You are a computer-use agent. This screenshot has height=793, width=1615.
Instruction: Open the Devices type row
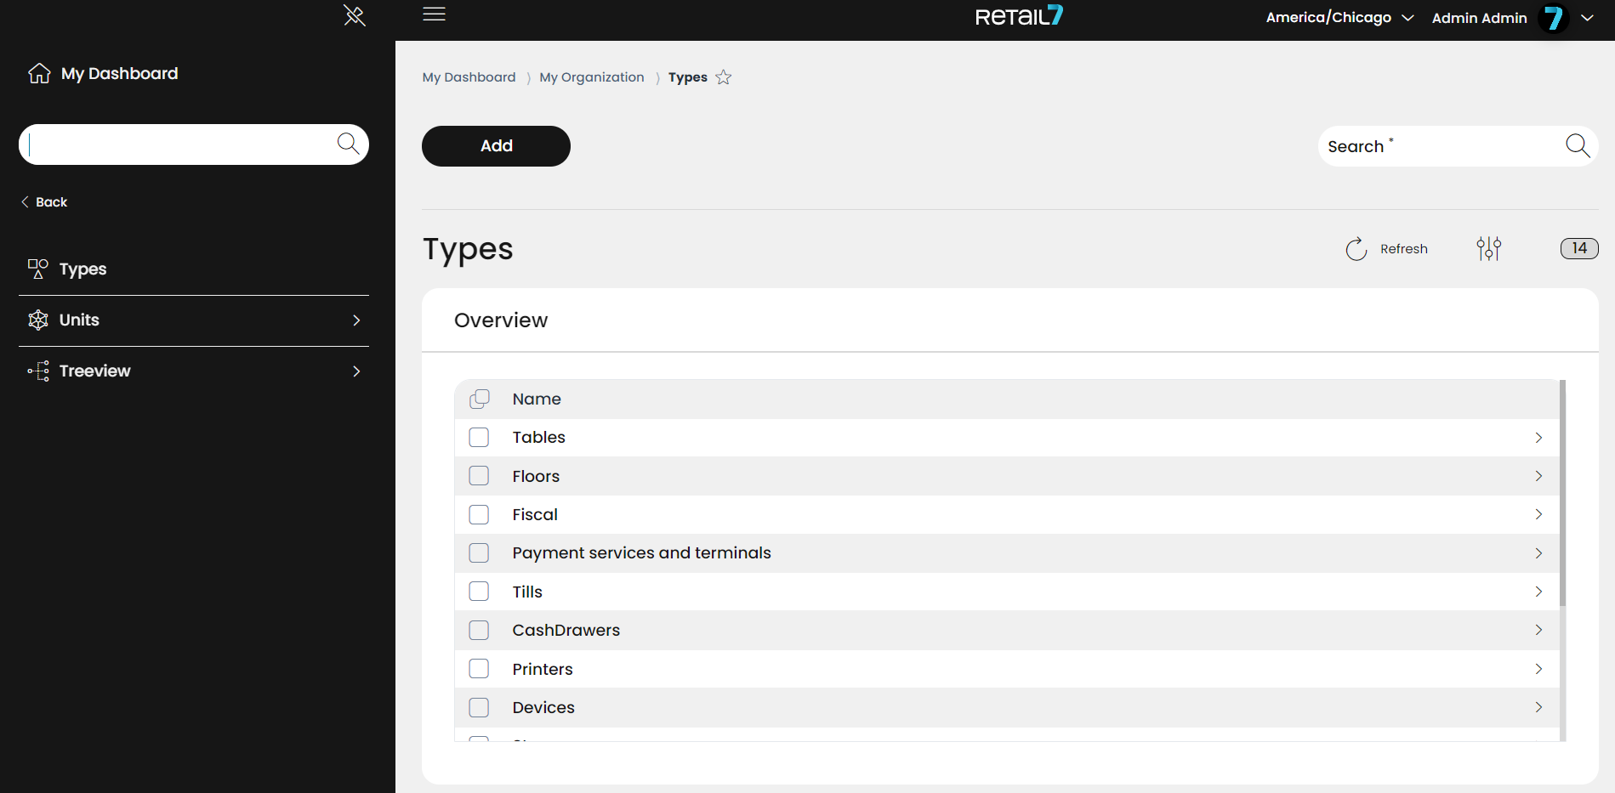tap(1008, 707)
